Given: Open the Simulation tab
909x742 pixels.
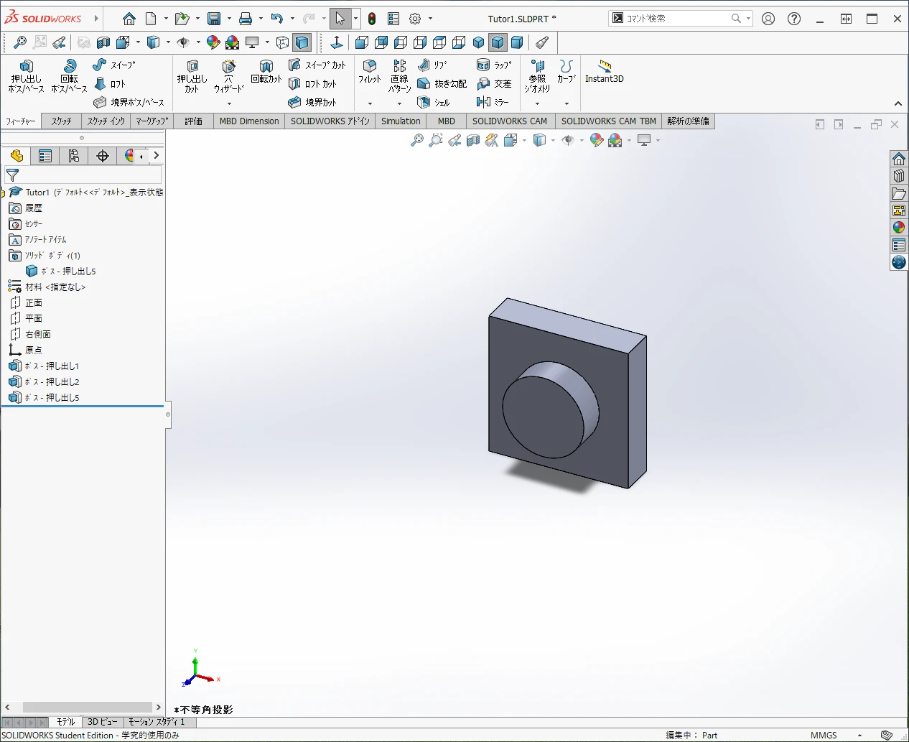Looking at the screenshot, I should (x=401, y=121).
